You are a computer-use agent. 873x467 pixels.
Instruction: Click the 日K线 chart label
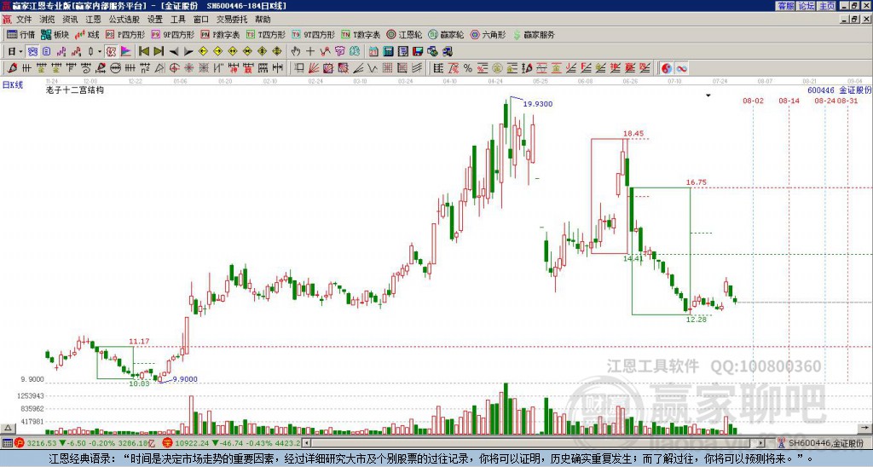coord(13,84)
